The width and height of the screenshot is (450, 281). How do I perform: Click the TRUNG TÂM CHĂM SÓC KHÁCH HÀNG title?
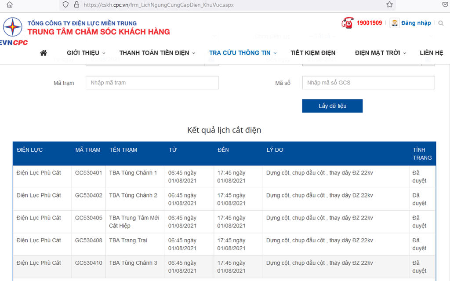point(99,32)
